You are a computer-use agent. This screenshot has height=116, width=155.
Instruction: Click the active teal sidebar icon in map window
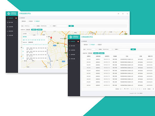(7, 18)
